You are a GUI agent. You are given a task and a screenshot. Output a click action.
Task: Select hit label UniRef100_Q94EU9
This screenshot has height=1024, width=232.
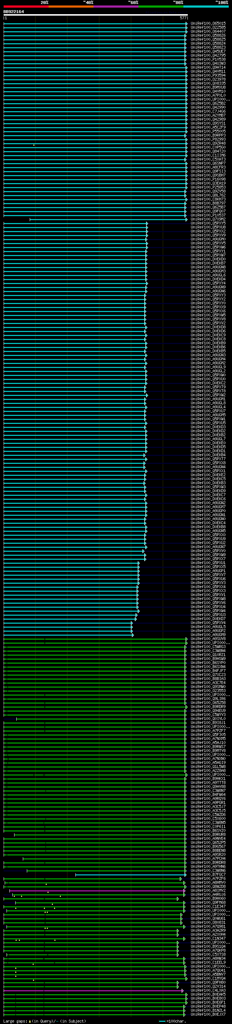tap(208, 711)
